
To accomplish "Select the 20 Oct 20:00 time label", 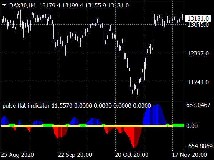I will 132,155.
